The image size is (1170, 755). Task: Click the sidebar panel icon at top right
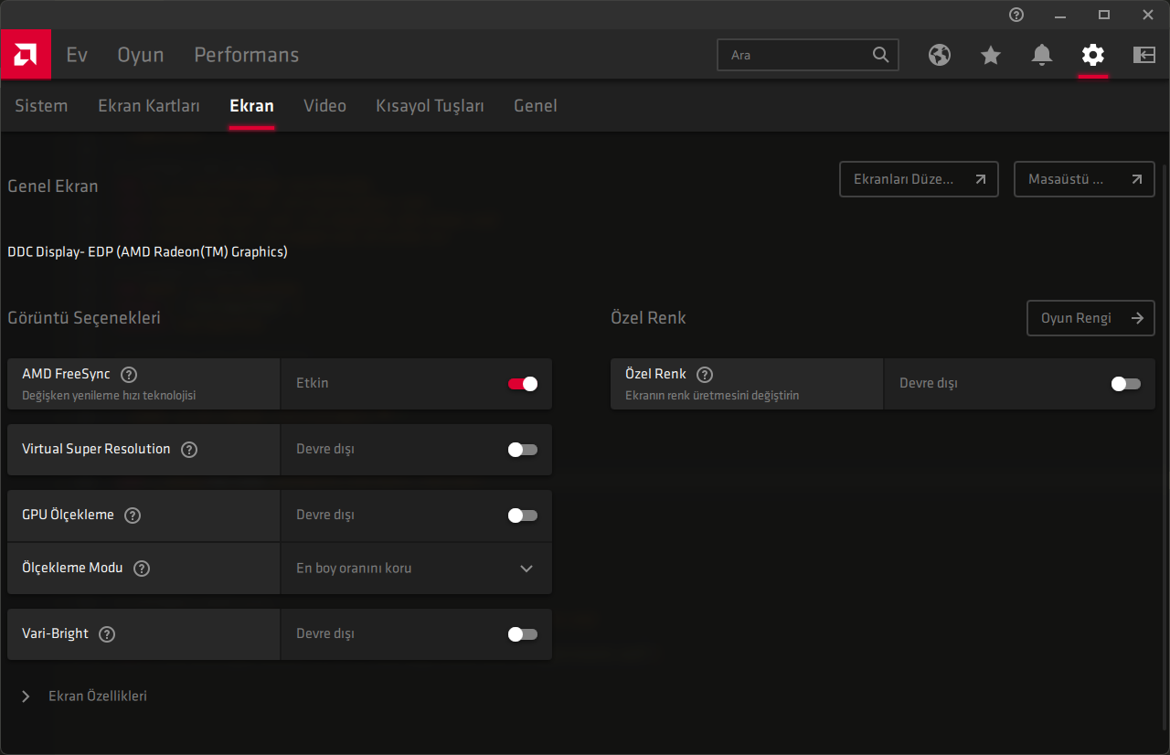tap(1143, 55)
